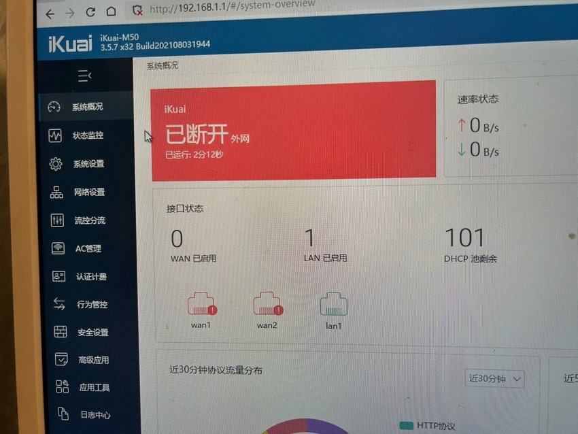This screenshot has width=578, height=434.
Task: Select 日志中心 menu label
Action: pyautogui.click(x=95, y=415)
